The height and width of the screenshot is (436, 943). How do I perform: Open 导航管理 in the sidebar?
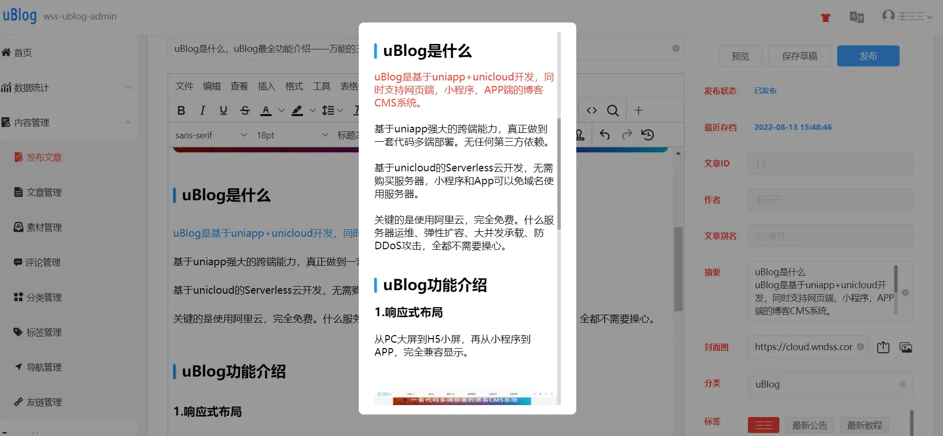(69, 367)
